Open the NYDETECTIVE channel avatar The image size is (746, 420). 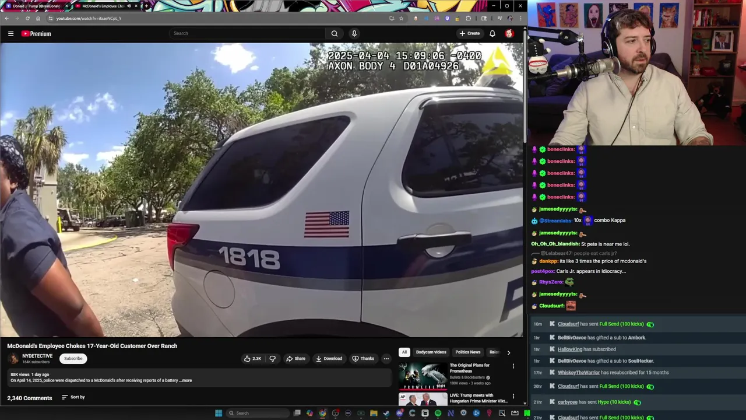pyautogui.click(x=13, y=359)
